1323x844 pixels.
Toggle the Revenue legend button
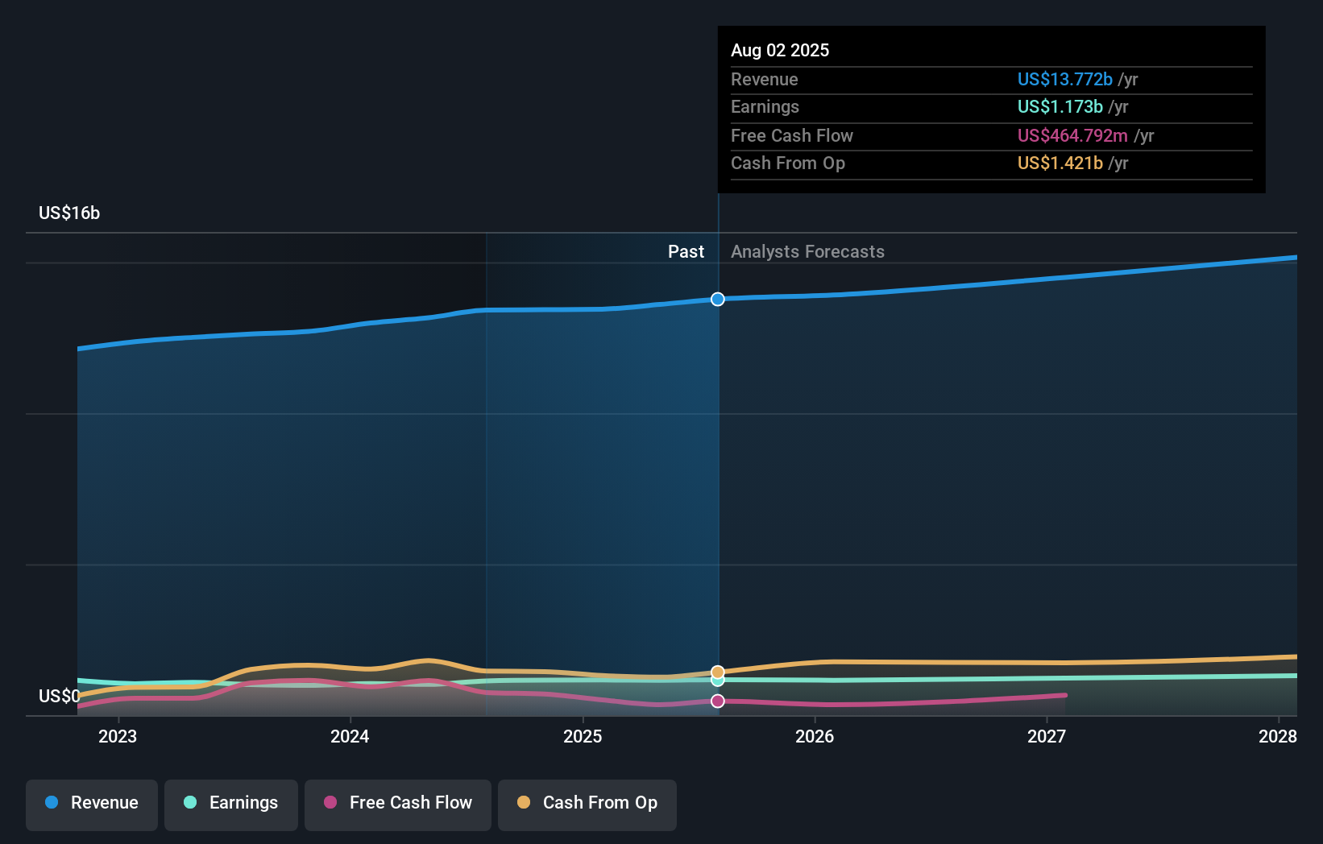pyautogui.click(x=92, y=805)
